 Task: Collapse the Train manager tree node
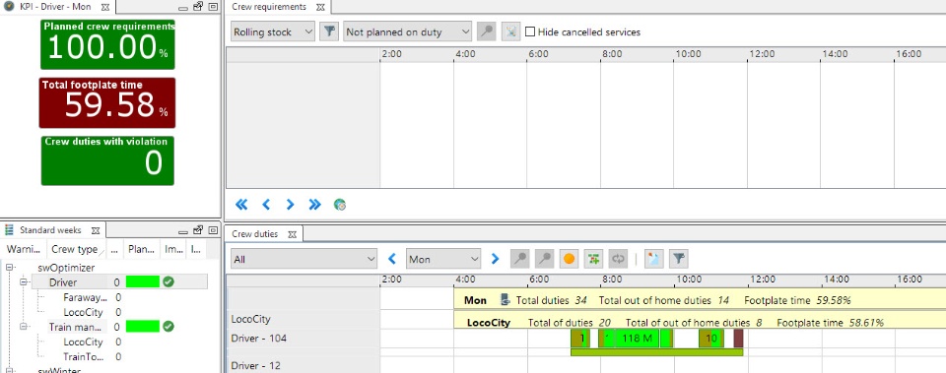coord(23,327)
